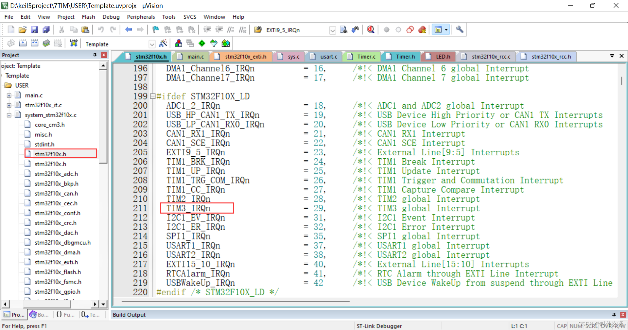Click the editor vertical scrollbar thumb
Viewport: 628px width, 330px height.
621,80
